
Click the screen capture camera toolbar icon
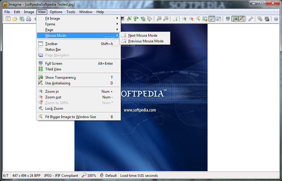pyautogui.click(x=267, y=19)
